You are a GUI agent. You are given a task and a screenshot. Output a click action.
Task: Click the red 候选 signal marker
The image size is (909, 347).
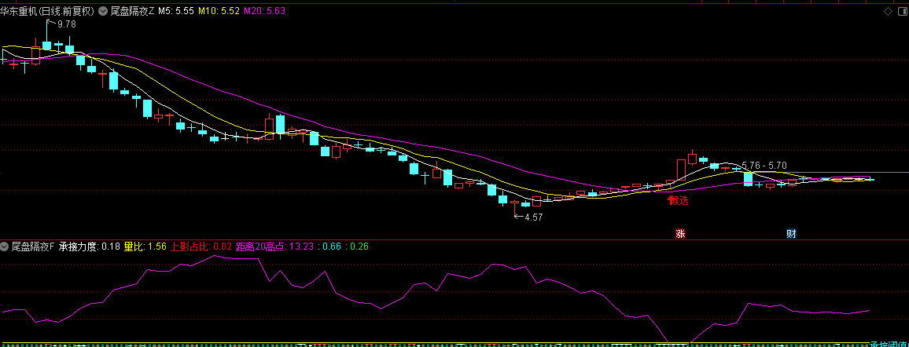tap(679, 201)
